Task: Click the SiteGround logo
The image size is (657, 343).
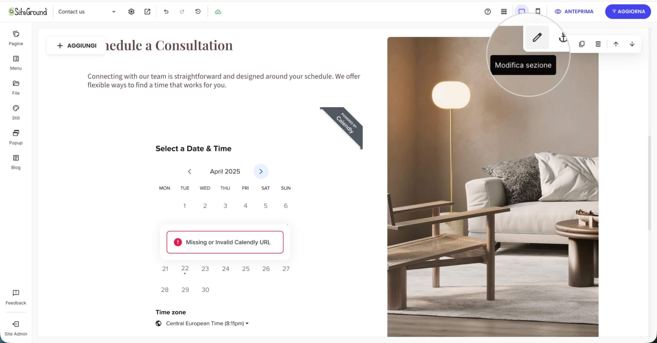Action: pyautogui.click(x=28, y=12)
